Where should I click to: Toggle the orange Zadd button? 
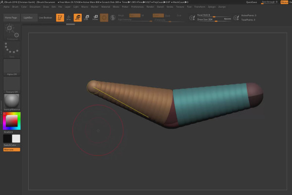158,16
